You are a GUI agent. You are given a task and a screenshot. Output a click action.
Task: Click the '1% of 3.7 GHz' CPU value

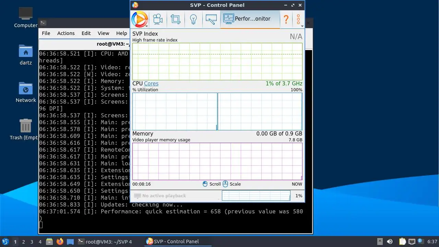(x=284, y=83)
